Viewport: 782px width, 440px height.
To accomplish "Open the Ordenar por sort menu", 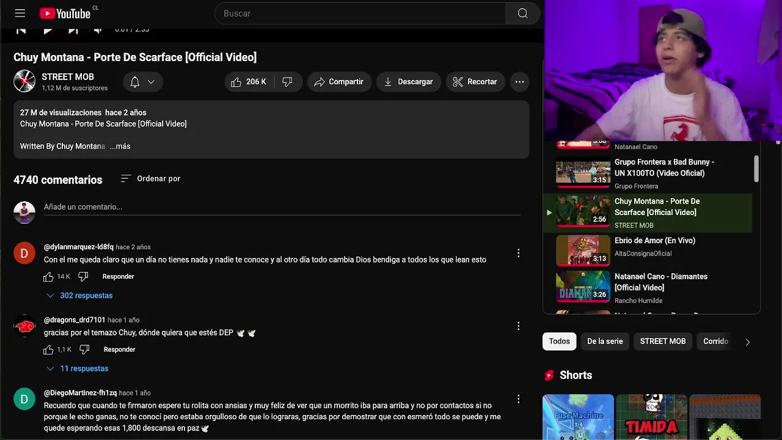I will [150, 178].
